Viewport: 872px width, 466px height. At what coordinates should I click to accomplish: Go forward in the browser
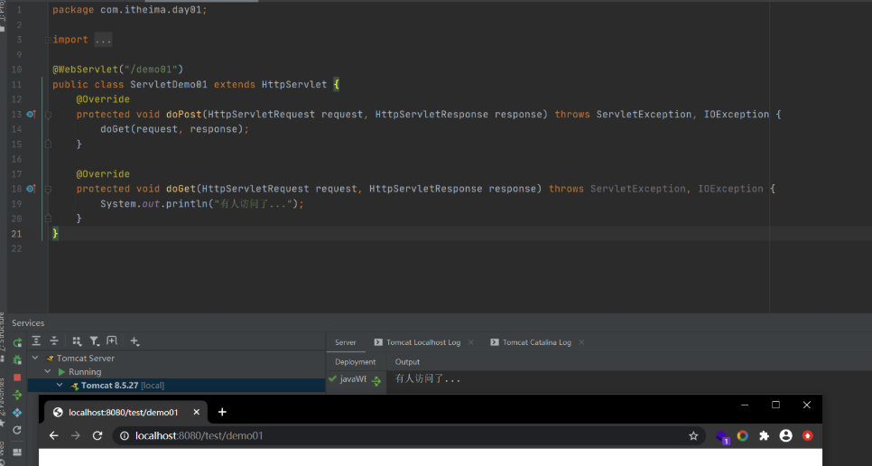76,435
